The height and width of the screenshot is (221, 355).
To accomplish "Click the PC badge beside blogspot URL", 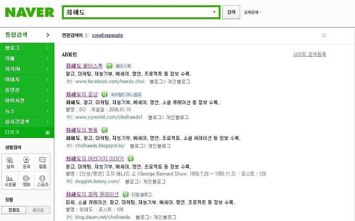I will click(x=69, y=146).
